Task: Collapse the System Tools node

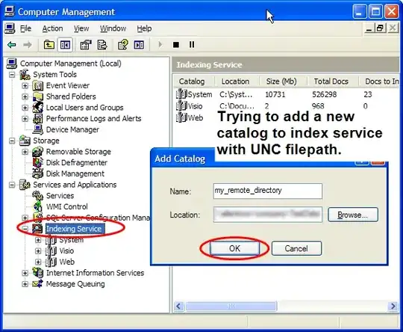Action: pyautogui.click(x=12, y=75)
